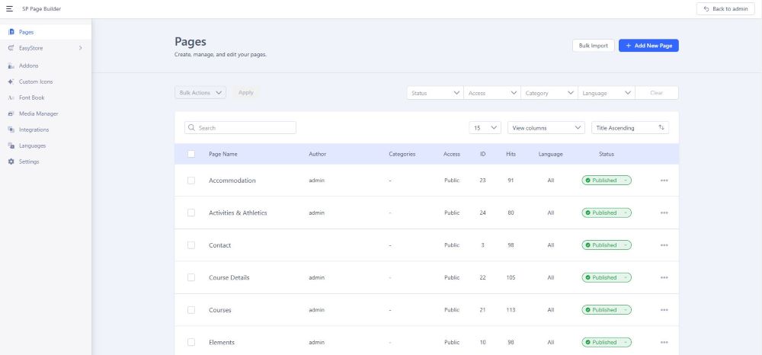
Task: Click the Add New Page button
Action: click(648, 46)
